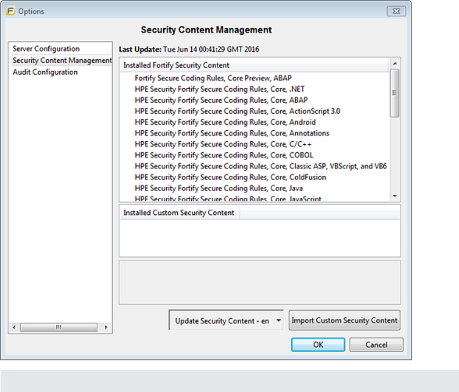Select the Core, C/C++ rules row

click(223, 144)
